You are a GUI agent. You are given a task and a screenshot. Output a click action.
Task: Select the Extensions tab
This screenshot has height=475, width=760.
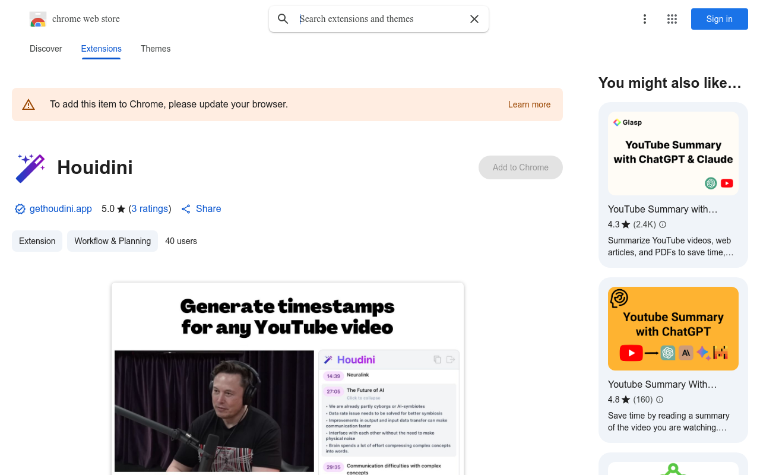pyautogui.click(x=101, y=49)
